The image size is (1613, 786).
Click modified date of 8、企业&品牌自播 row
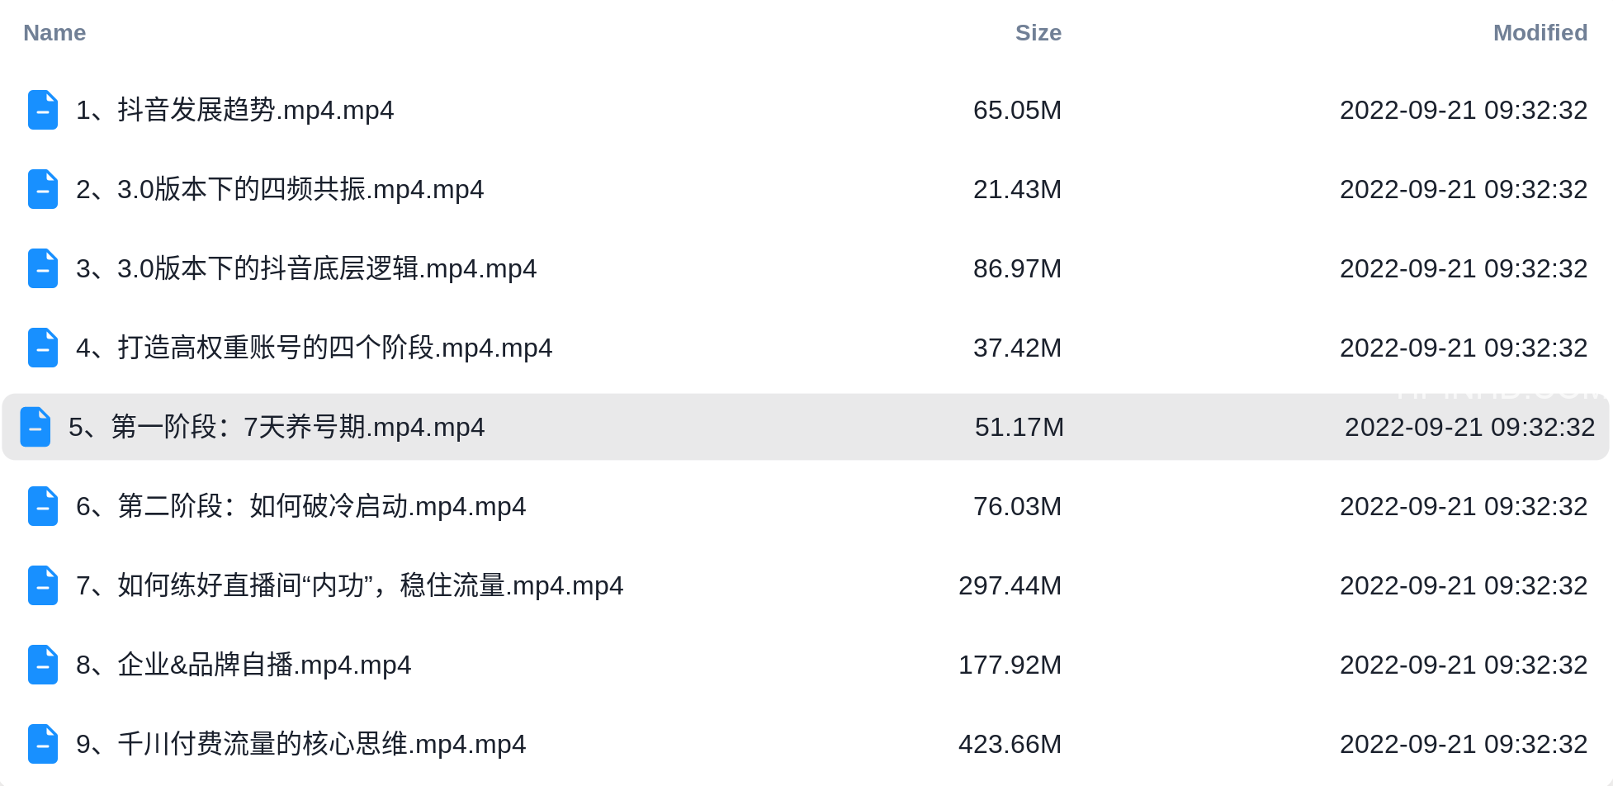(1463, 665)
